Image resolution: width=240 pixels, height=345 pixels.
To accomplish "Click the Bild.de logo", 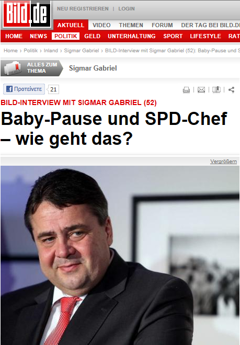I will pyautogui.click(x=27, y=14).
